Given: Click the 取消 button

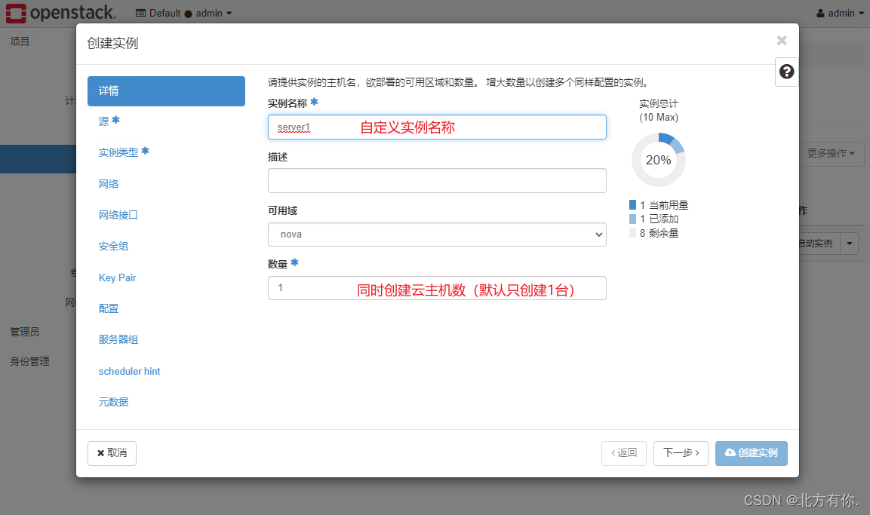Looking at the screenshot, I should [112, 453].
